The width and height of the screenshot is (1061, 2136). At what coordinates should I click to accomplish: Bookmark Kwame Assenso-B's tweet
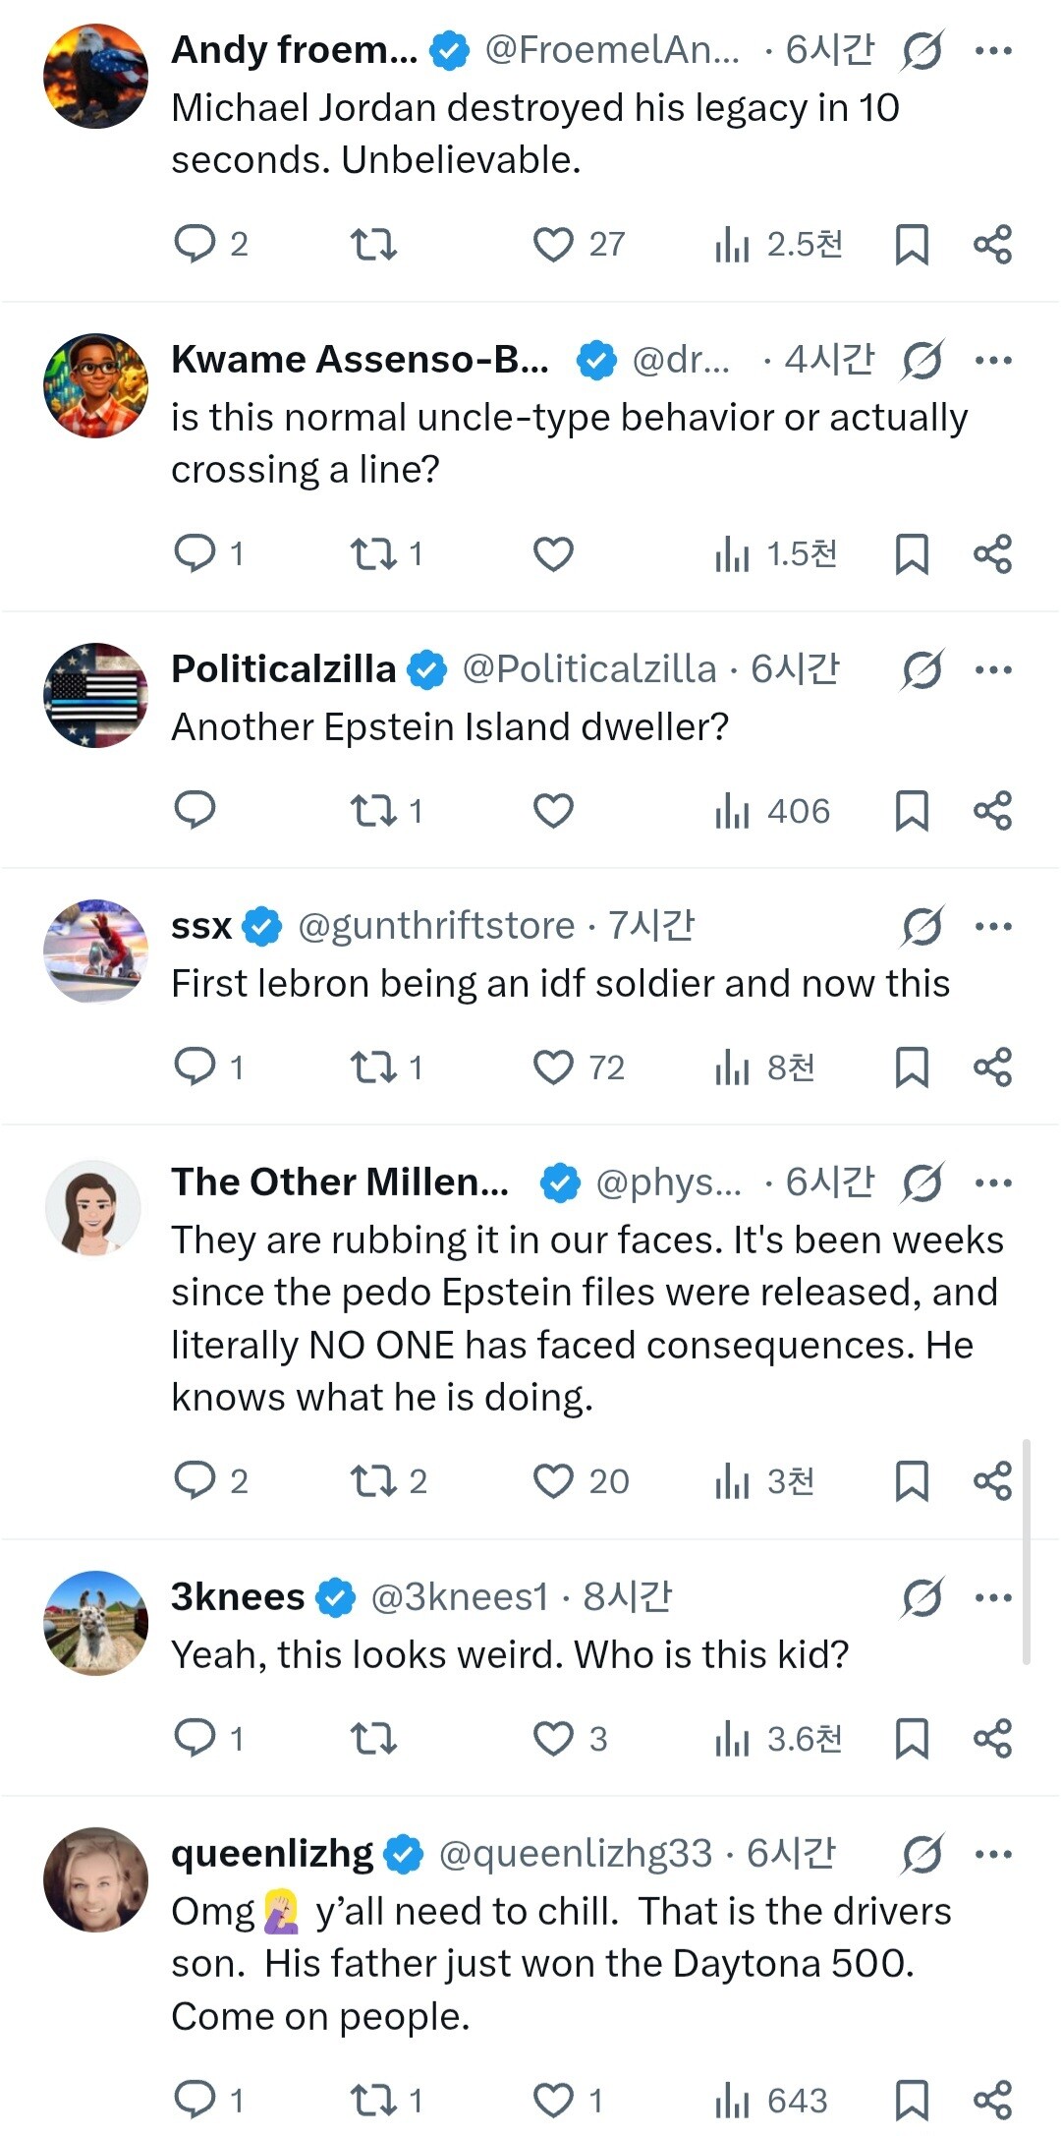point(912,553)
